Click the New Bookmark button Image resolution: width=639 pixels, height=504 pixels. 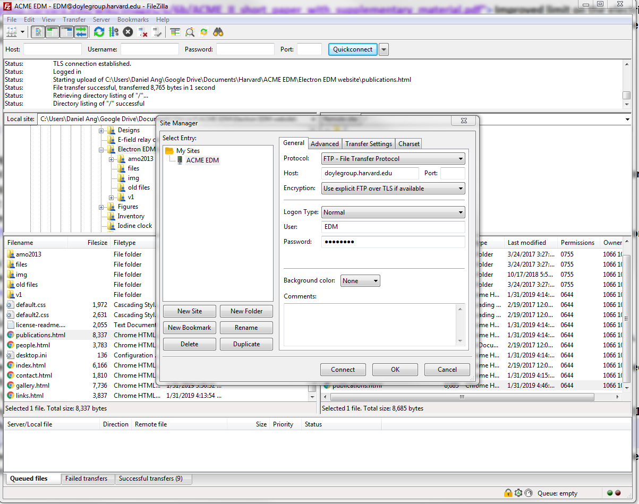(190, 328)
